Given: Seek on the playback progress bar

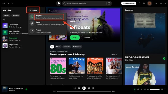Looking at the screenshot, I should (x=84, y=91).
